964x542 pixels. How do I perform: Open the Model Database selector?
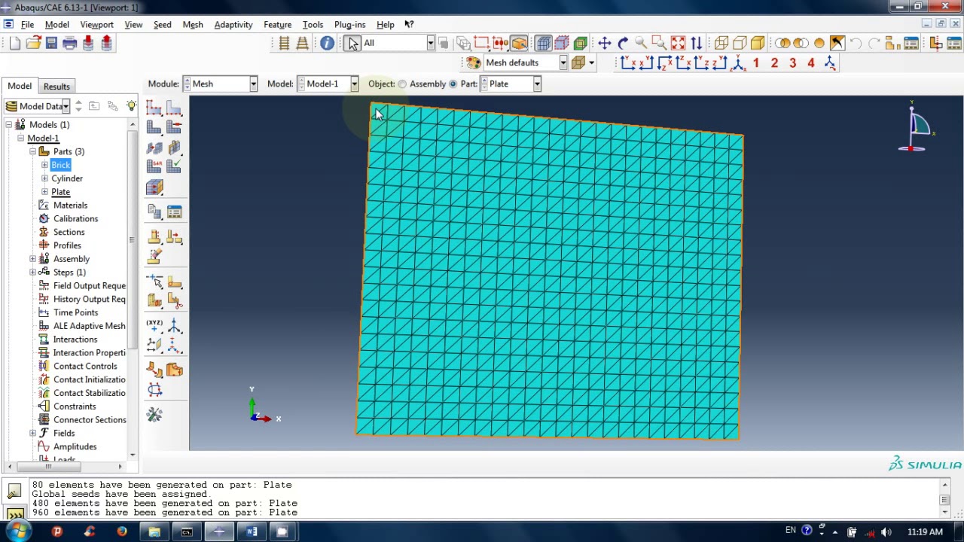pyautogui.click(x=38, y=106)
